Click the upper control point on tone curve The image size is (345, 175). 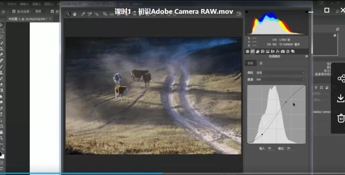[286, 102]
